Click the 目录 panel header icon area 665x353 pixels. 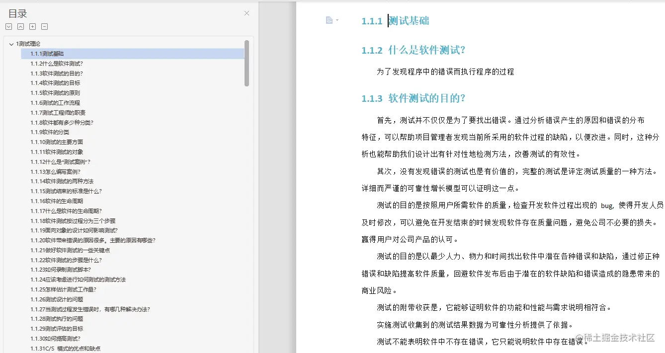tap(18, 13)
